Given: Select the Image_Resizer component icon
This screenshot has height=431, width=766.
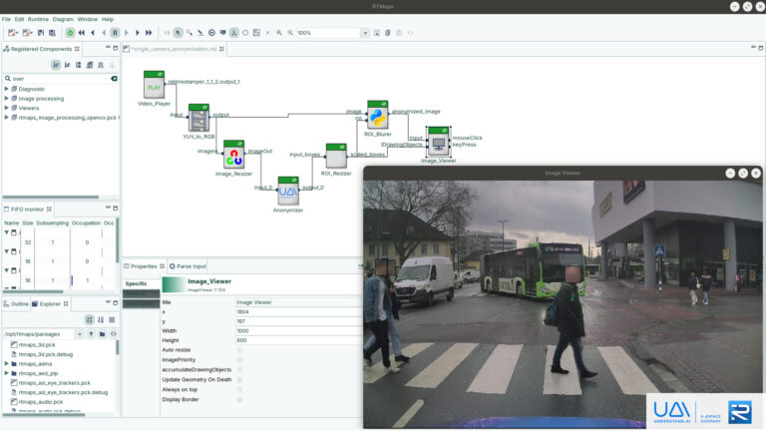Looking at the screenshot, I should [233, 154].
